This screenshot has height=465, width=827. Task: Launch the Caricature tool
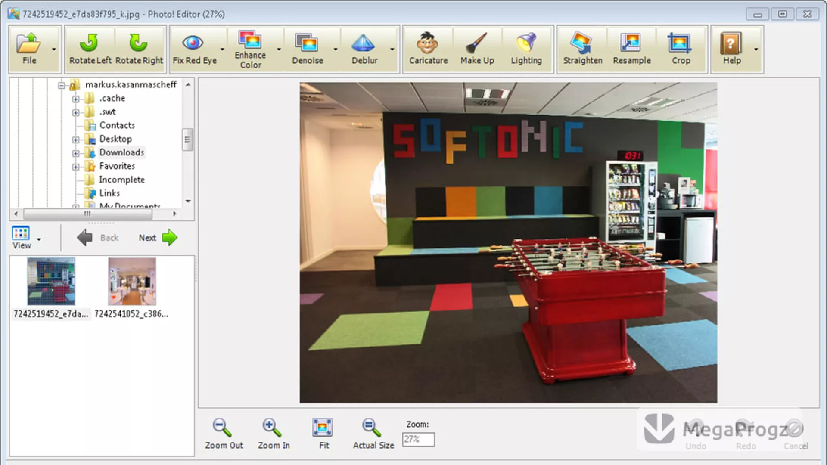(x=428, y=49)
